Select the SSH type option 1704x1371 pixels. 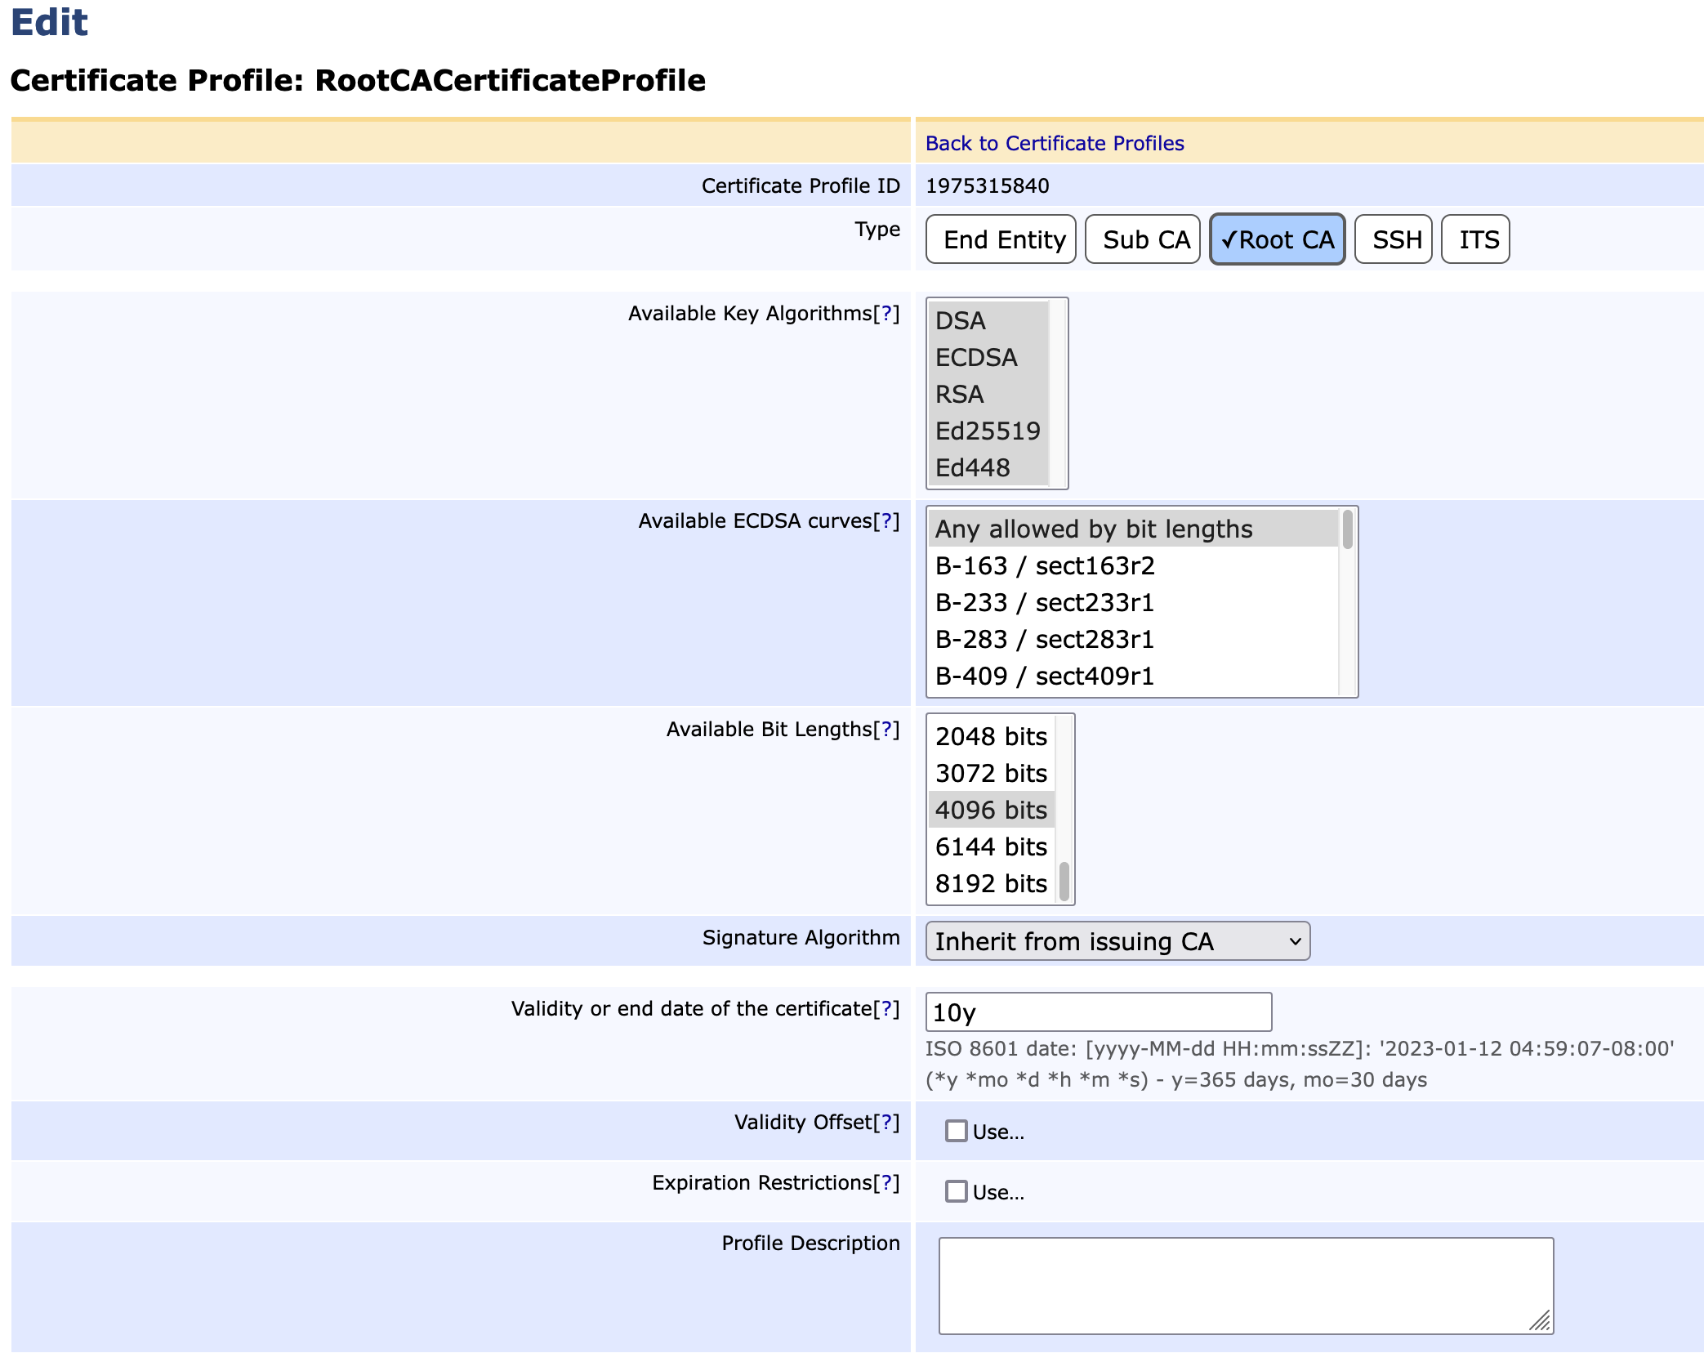1396,240
